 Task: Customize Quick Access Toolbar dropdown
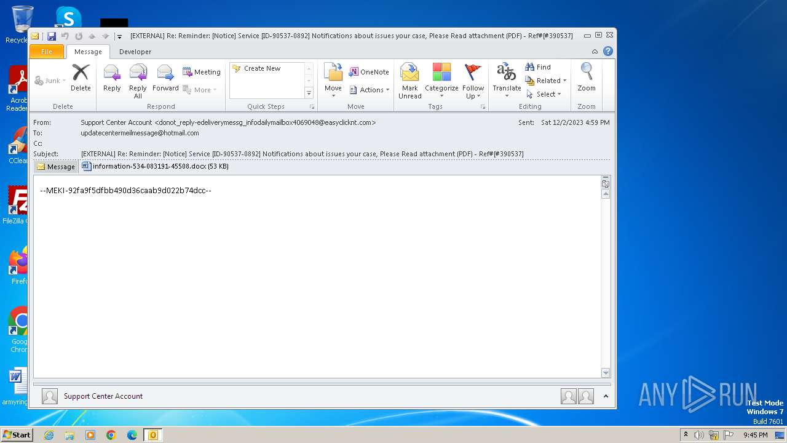[x=119, y=36]
